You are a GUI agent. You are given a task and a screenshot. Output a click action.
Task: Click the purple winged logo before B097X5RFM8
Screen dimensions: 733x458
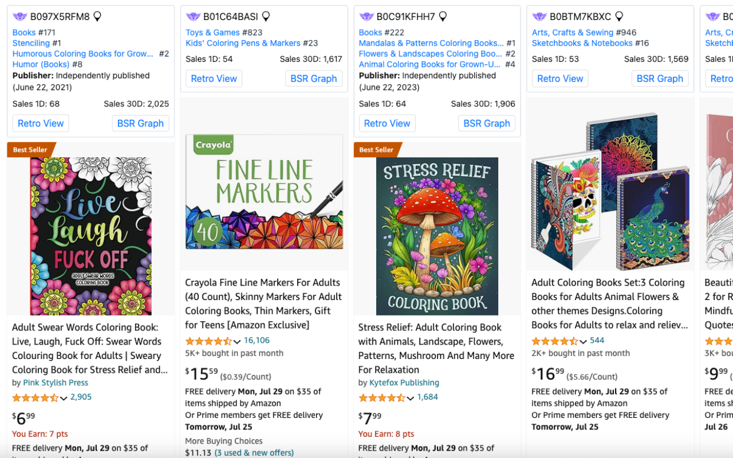20,17
